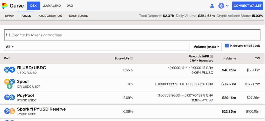Click the 3pool token icons

coord(10,84)
